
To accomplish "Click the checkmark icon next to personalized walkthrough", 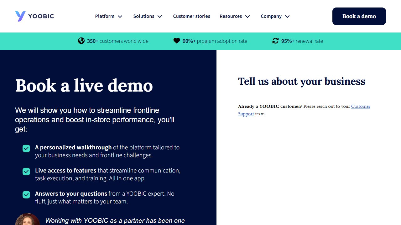I will coord(26,148).
